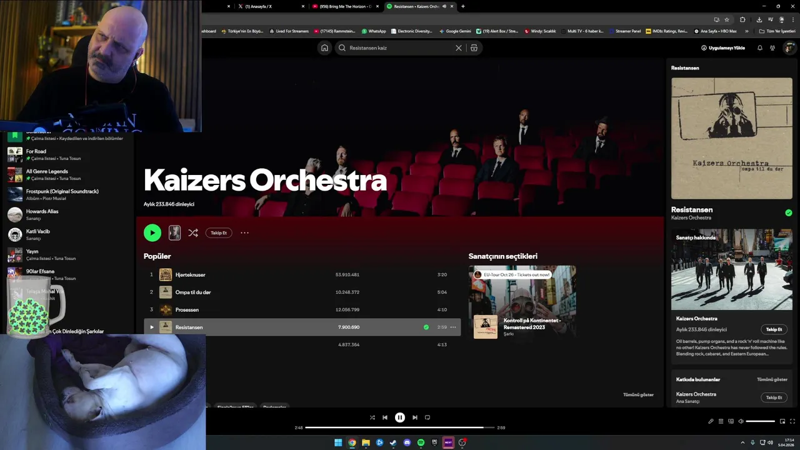Image resolution: width=800 pixels, height=450 pixels.
Task: Switch to Bring Me The Horizon YouTube tab
Action: tap(346, 6)
